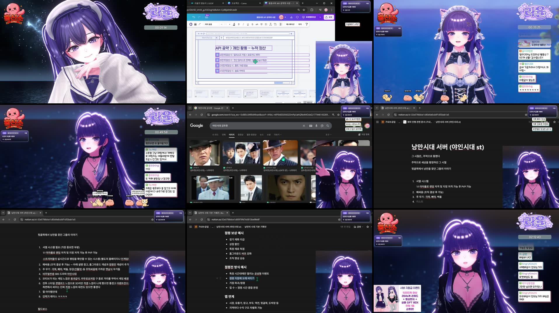559x313 pixels.
Task: Open the comments bubble icon in Canva
Action: pyautogui.click(x=297, y=17)
